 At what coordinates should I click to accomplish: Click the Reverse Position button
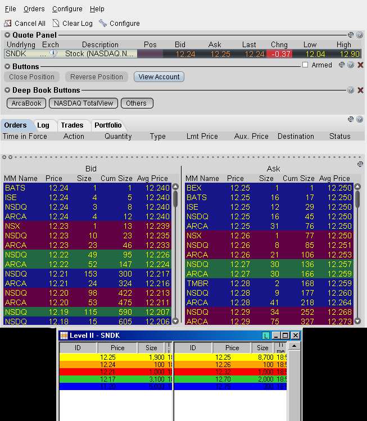click(x=97, y=77)
